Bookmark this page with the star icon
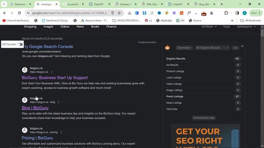The image size is (264, 148). pyautogui.click(x=119, y=13)
